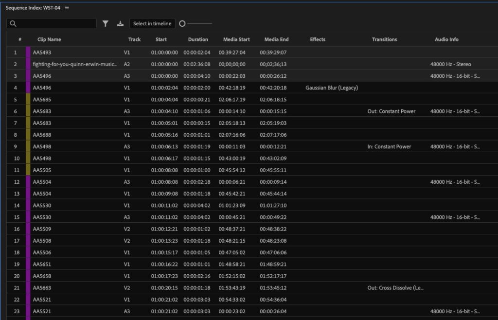Click start time 01:00:20:15
The image size is (498, 320).
(x=164, y=287)
